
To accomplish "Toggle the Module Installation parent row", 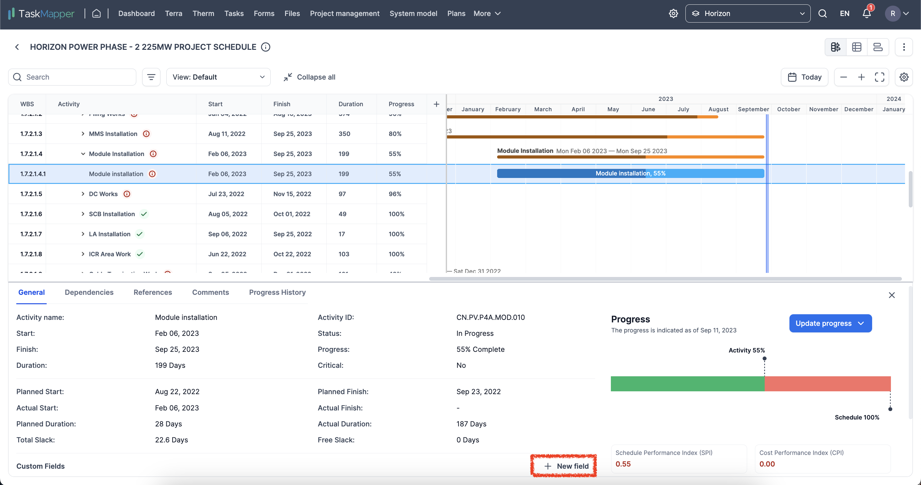I will click(83, 154).
